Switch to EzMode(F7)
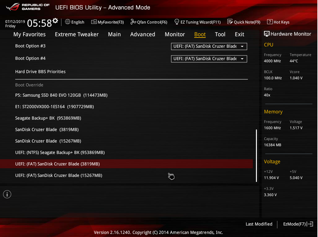The image size is (318, 237). tap(298, 224)
